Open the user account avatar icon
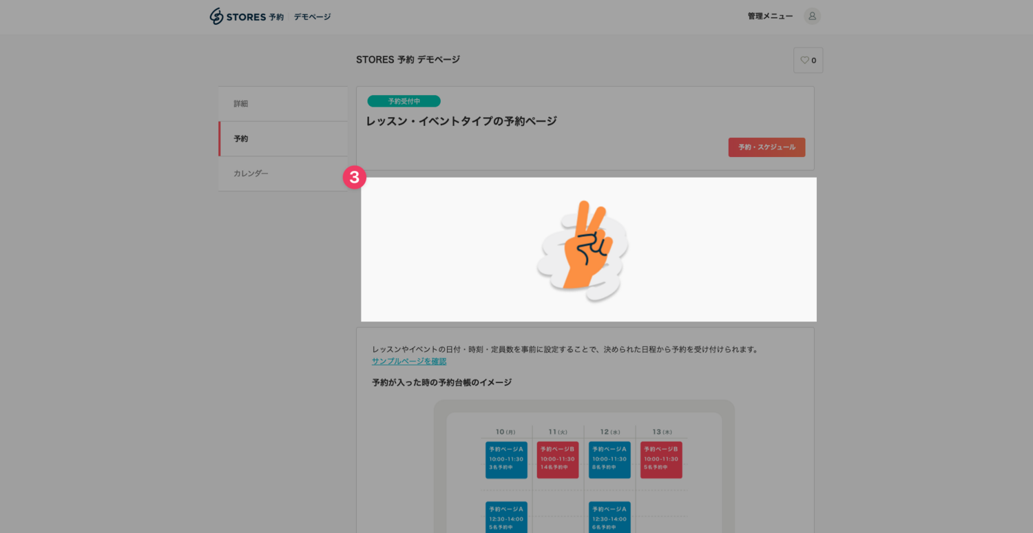This screenshot has width=1033, height=533. pyautogui.click(x=812, y=17)
